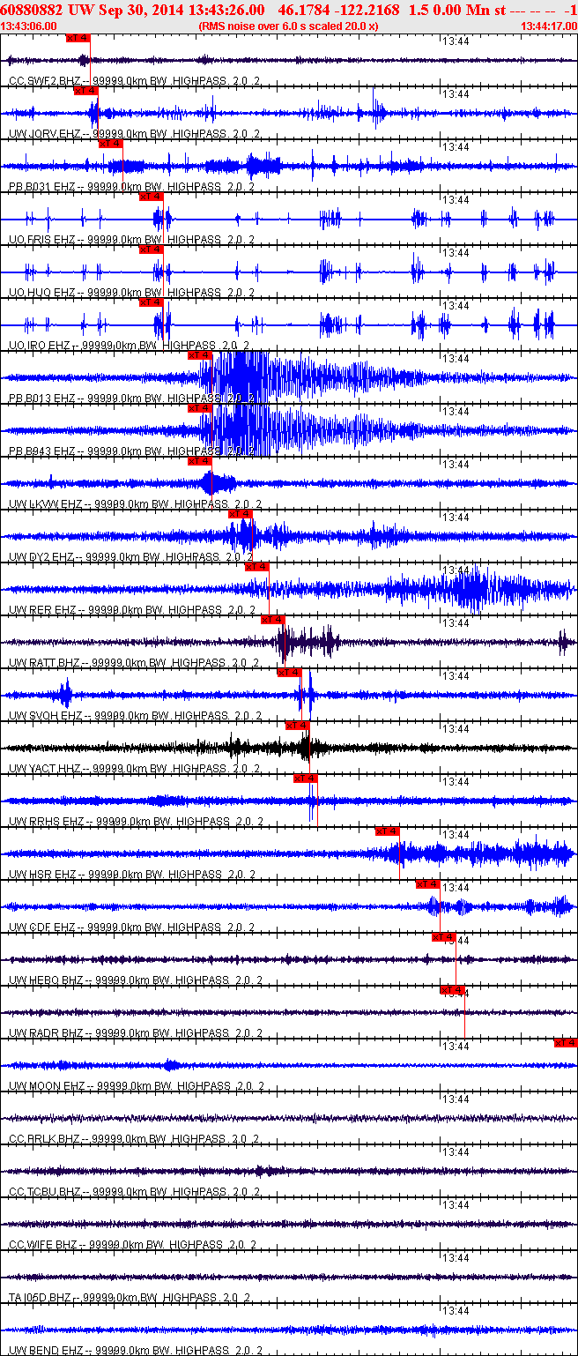This screenshot has width=578, height=1356.
Task: Select the UW.RER.EHZ station label
Action: pos(131,610)
